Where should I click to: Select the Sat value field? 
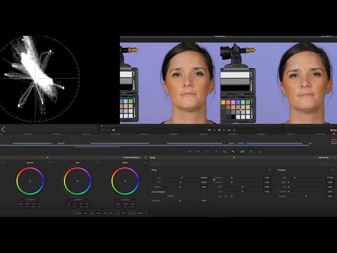pos(110,213)
